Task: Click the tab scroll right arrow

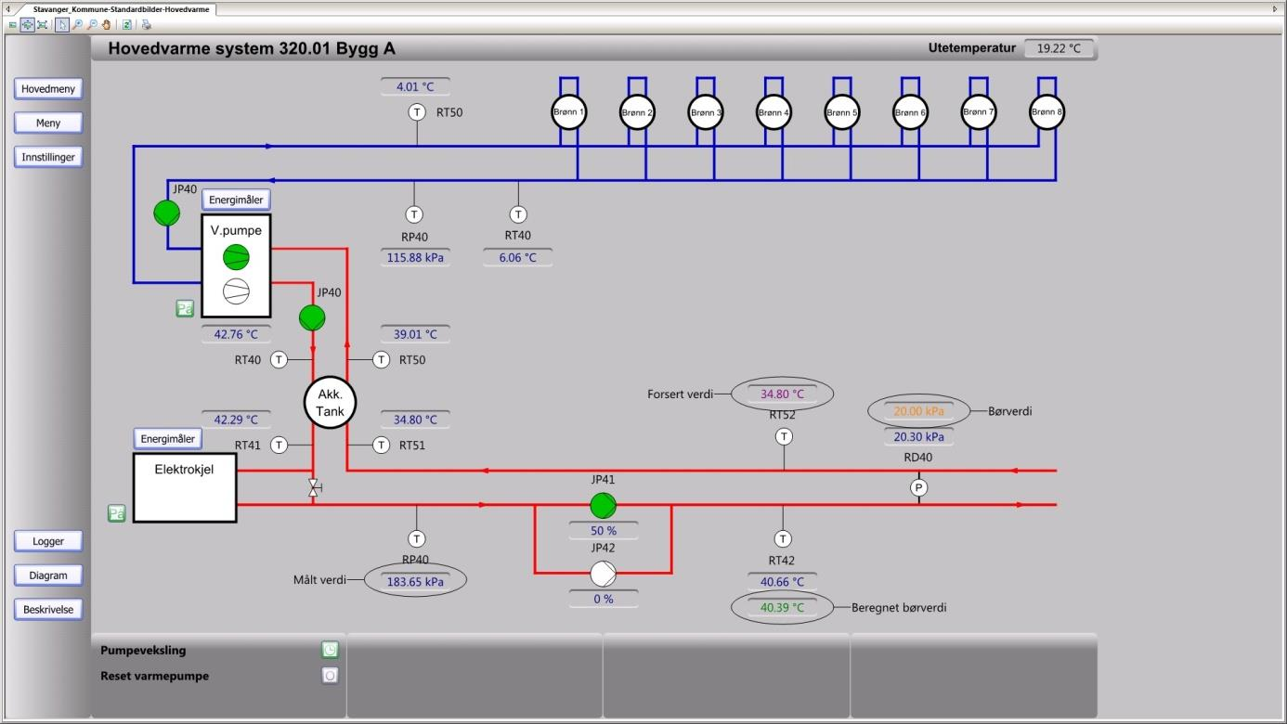Action: click(x=1274, y=8)
